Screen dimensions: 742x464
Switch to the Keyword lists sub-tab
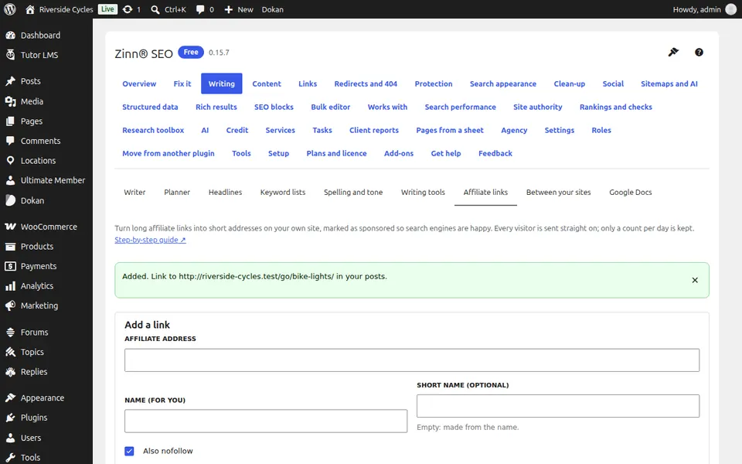[283, 193]
